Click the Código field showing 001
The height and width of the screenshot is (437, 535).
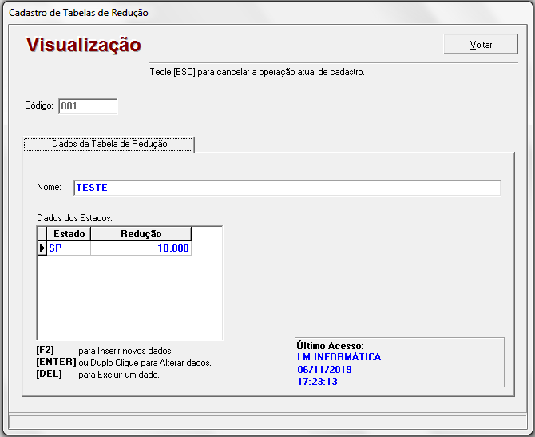88,106
